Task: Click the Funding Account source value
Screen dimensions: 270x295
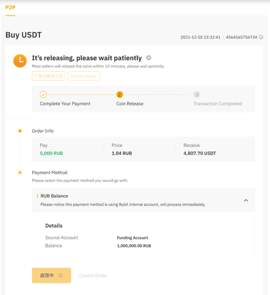Action: click(132, 238)
